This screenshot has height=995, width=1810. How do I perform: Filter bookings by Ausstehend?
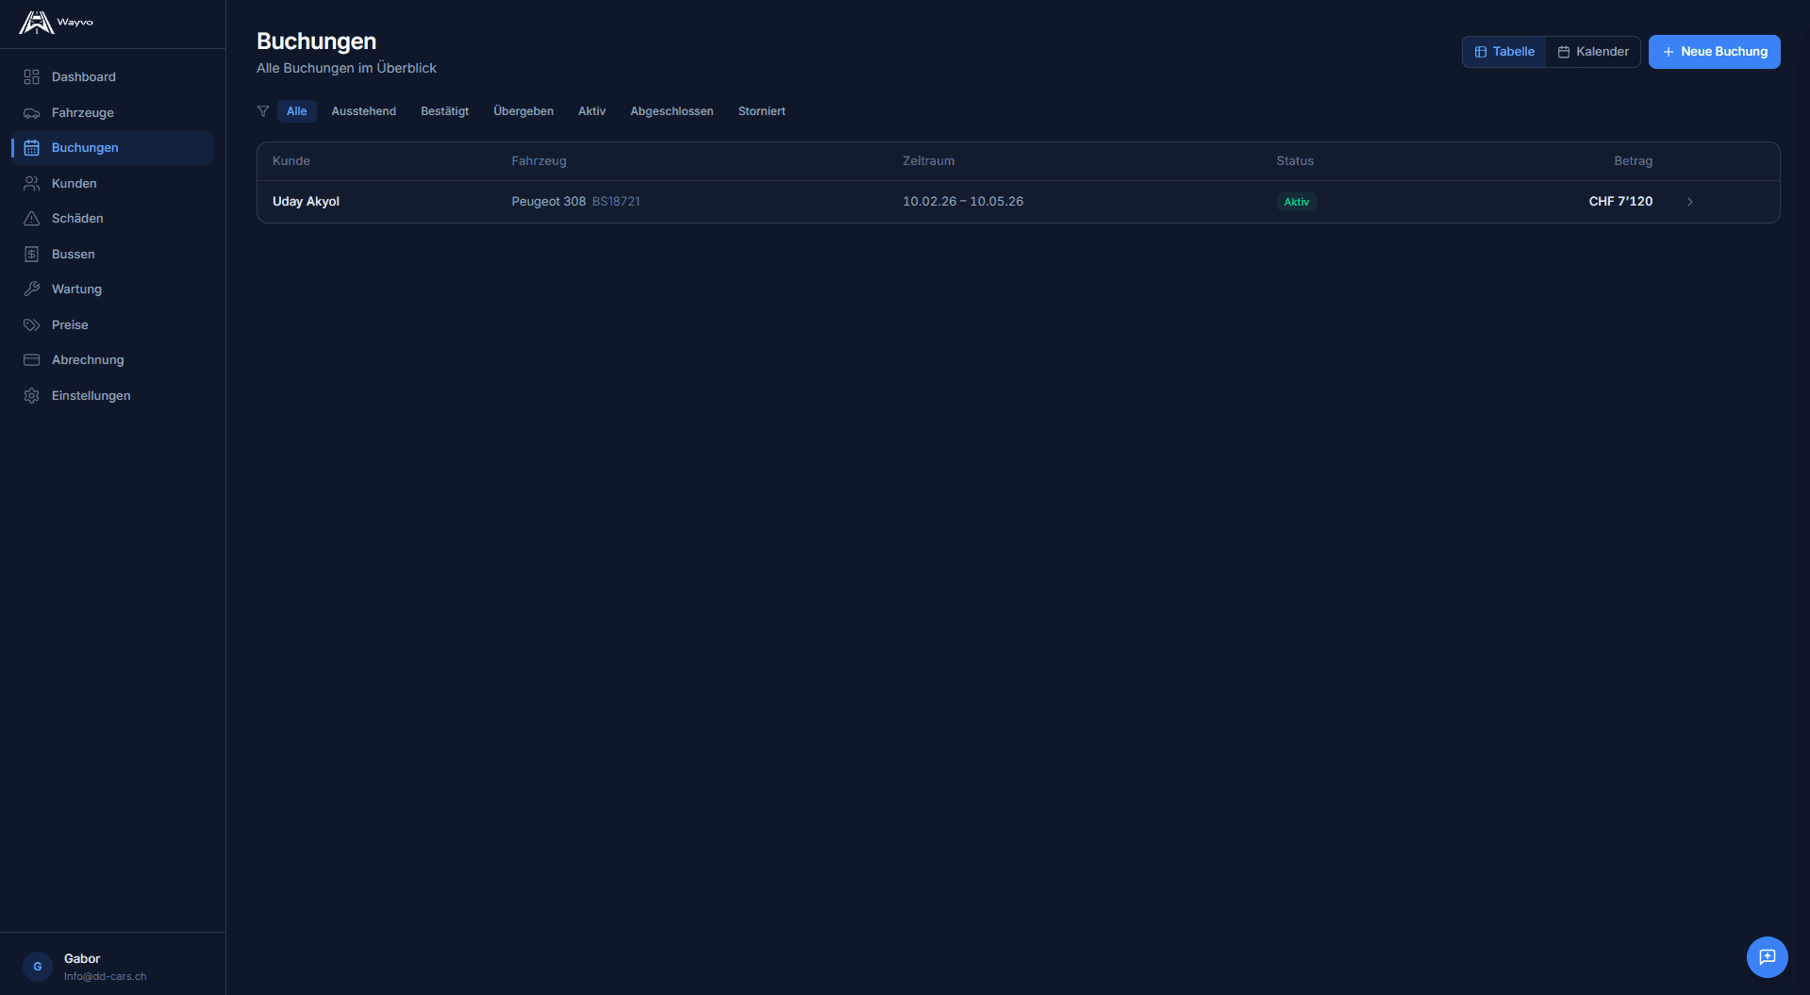tap(363, 111)
